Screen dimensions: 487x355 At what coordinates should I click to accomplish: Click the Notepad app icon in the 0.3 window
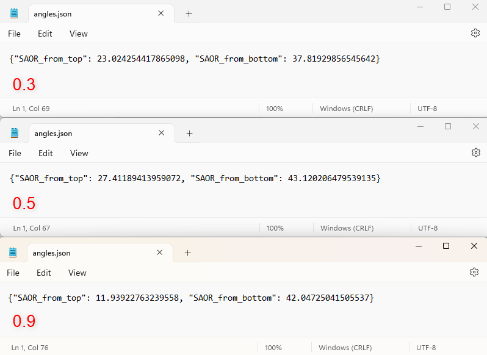(14, 14)
